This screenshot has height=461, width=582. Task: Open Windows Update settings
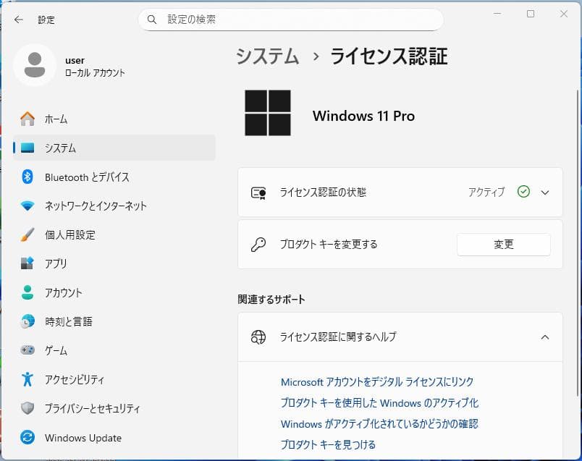[27, 438]
